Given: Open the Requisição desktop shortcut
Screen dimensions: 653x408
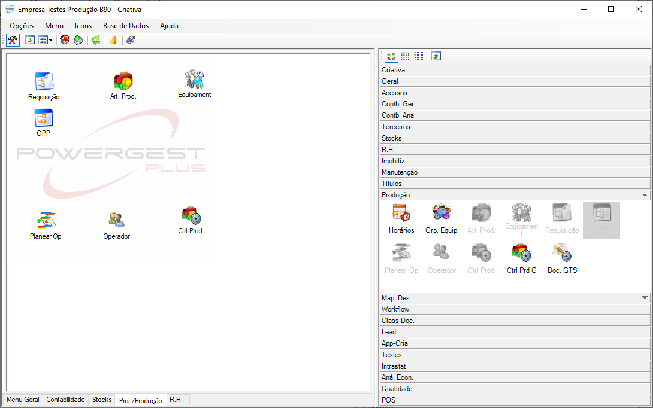Looking at the screenshot, I should click(44, 81).
